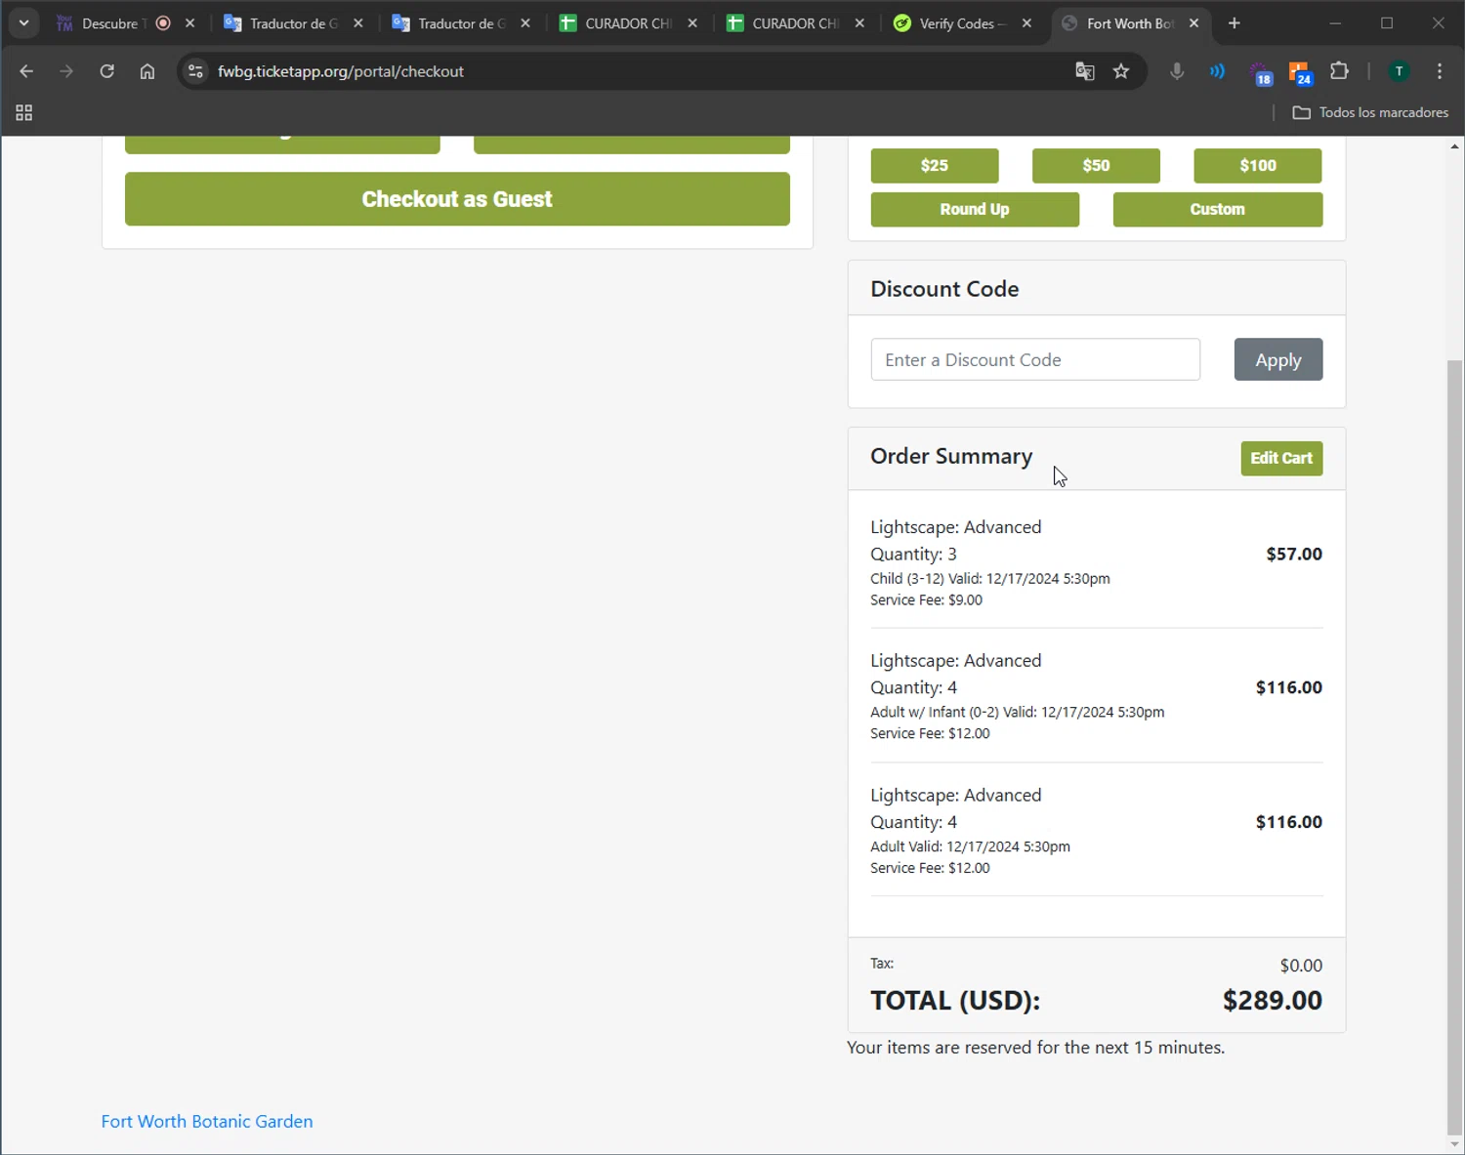The width and height of the screenshot is (1465, 1155).
Task: Click the Discount Code heading
Action: 944,289
